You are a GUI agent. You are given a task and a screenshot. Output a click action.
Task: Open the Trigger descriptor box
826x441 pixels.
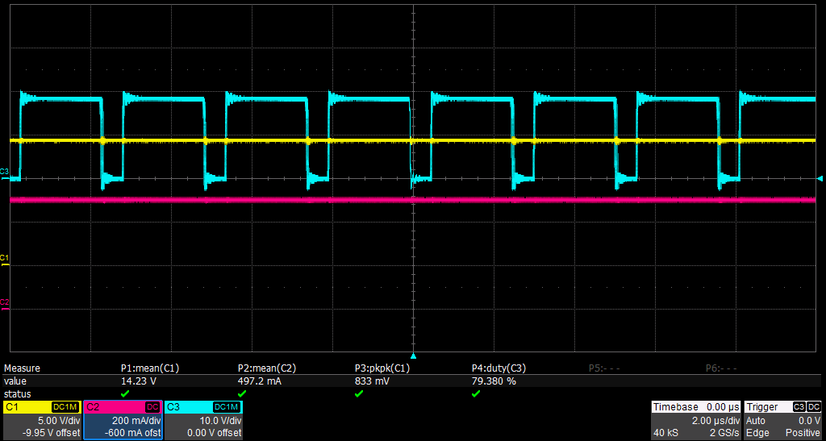click(782, 420)
